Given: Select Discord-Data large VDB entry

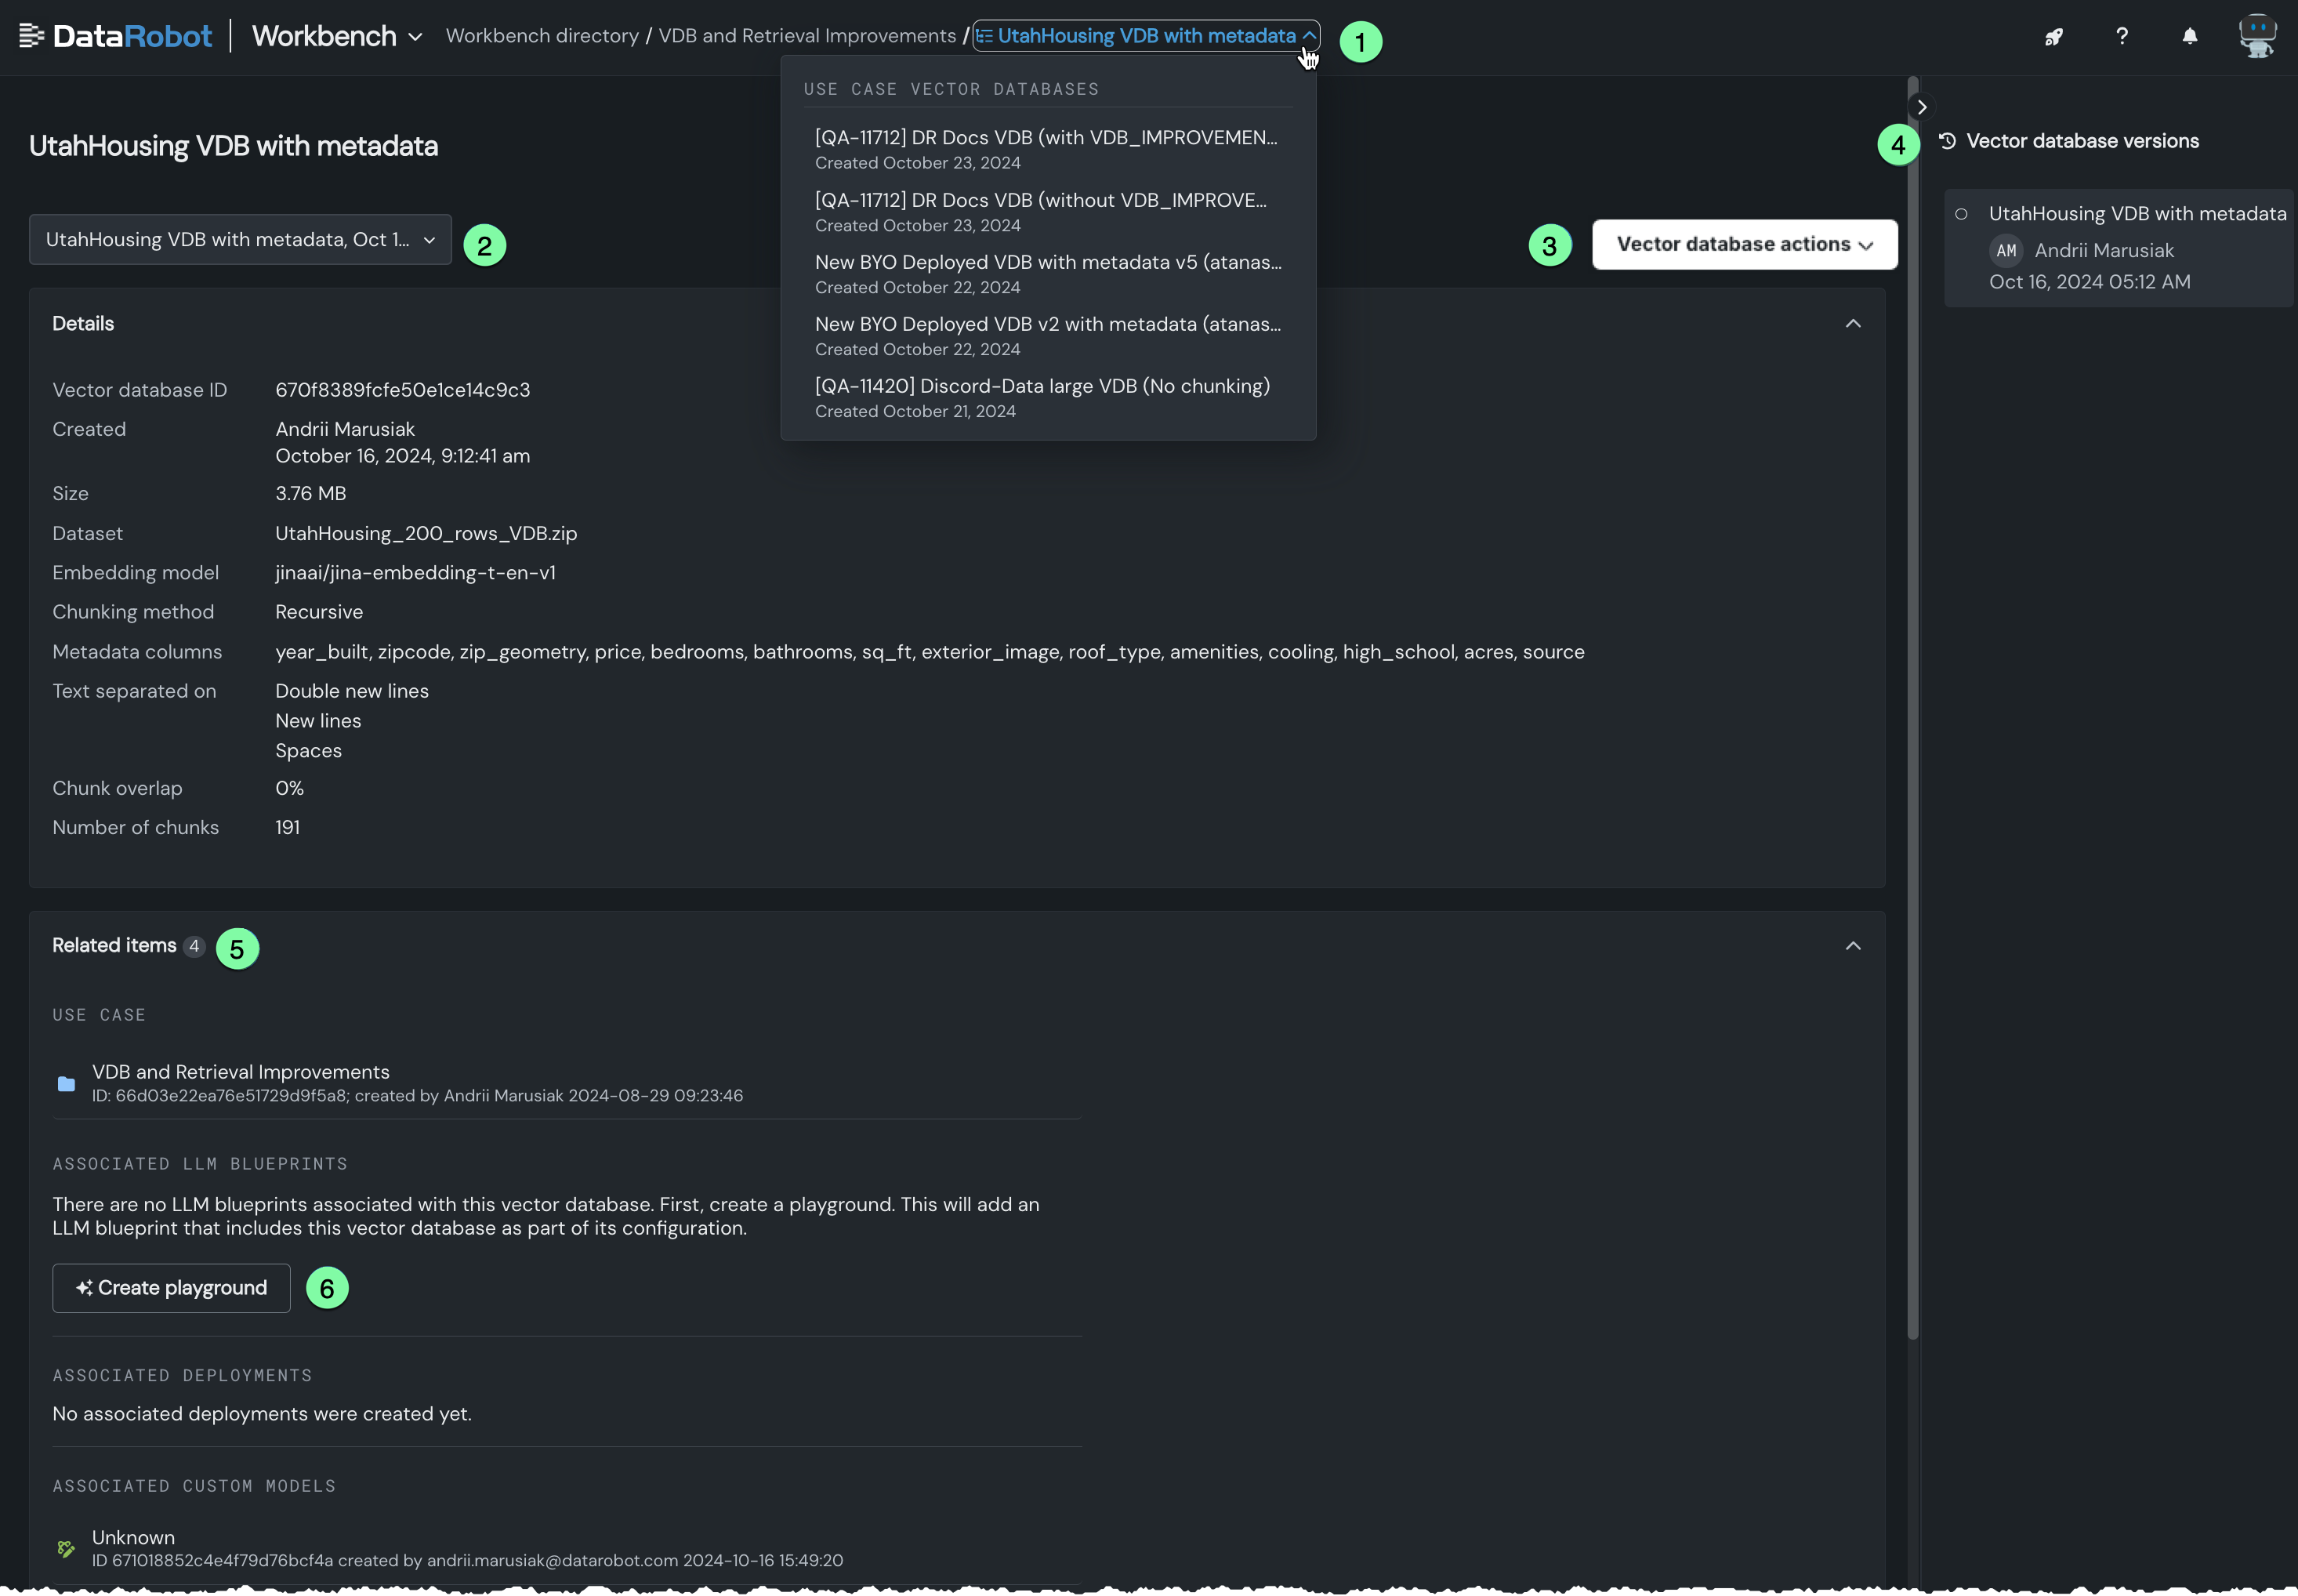Looking at the screenshot, I should click(x=1042, y=397).
